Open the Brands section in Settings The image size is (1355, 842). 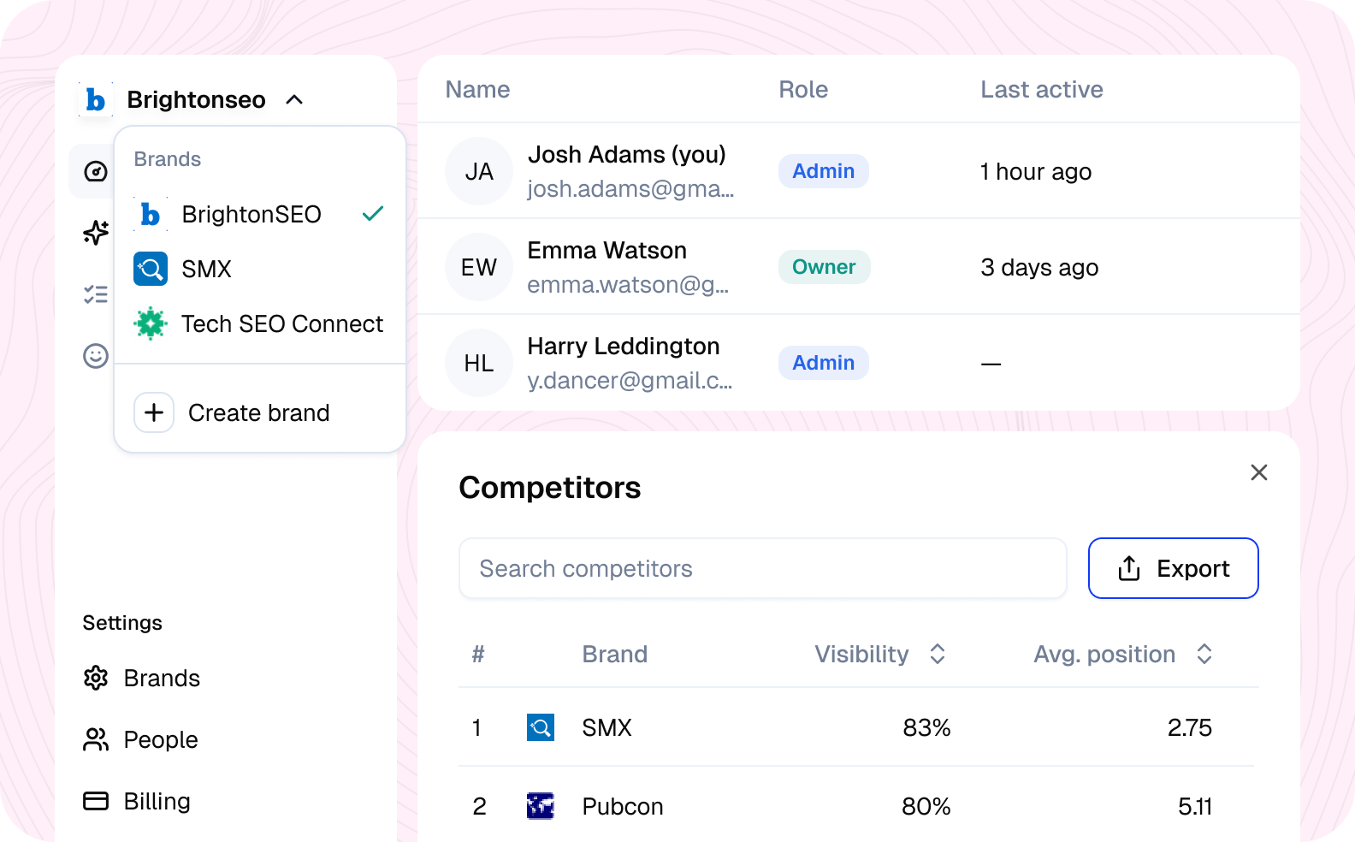pos(162,678)
